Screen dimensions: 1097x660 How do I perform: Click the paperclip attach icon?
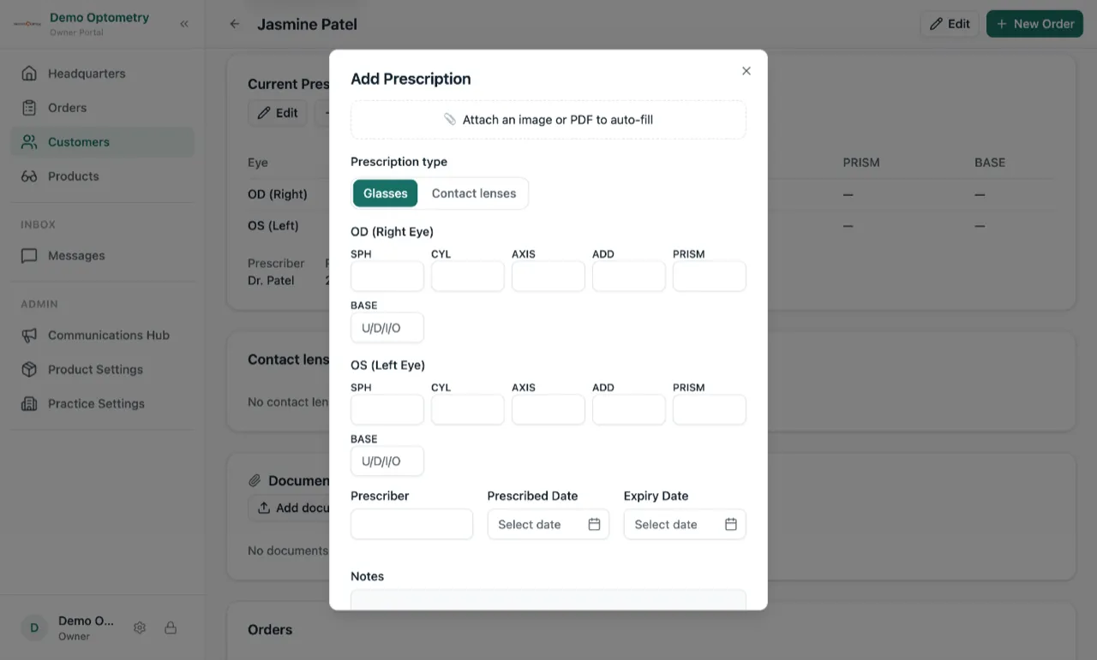[450, 120]
